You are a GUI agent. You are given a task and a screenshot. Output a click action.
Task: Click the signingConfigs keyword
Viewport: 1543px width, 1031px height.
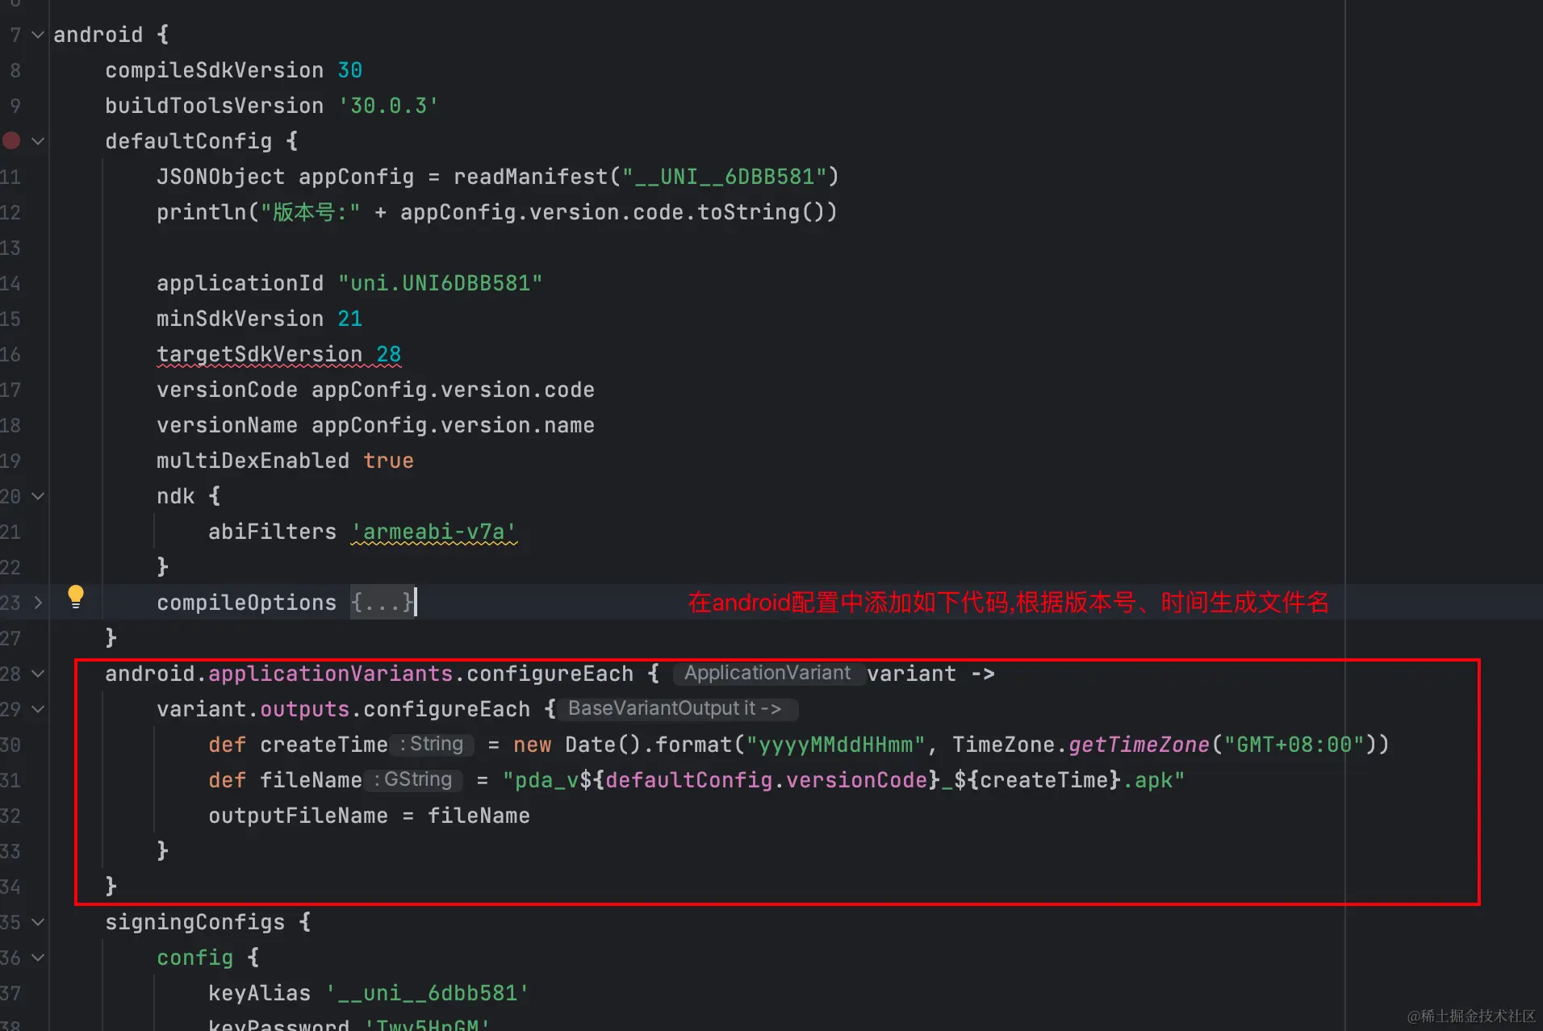click(x=194, y=922)
